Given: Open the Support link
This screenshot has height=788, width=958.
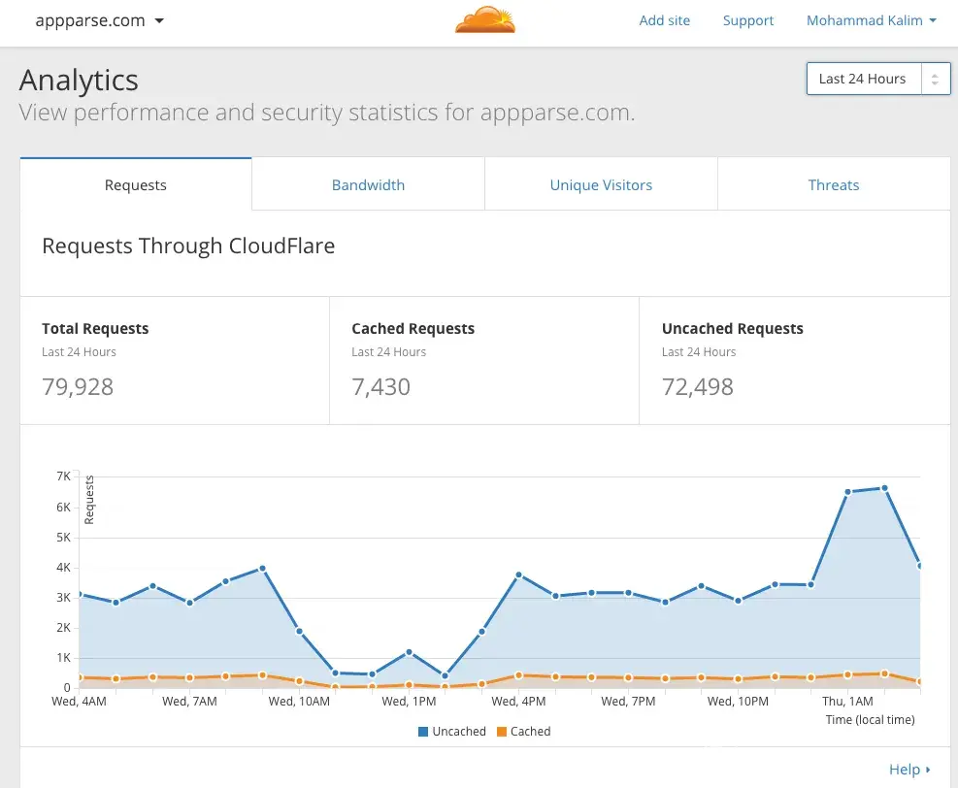Looking at the screenshot, I should pyautogui.click(x=748, y=20).
